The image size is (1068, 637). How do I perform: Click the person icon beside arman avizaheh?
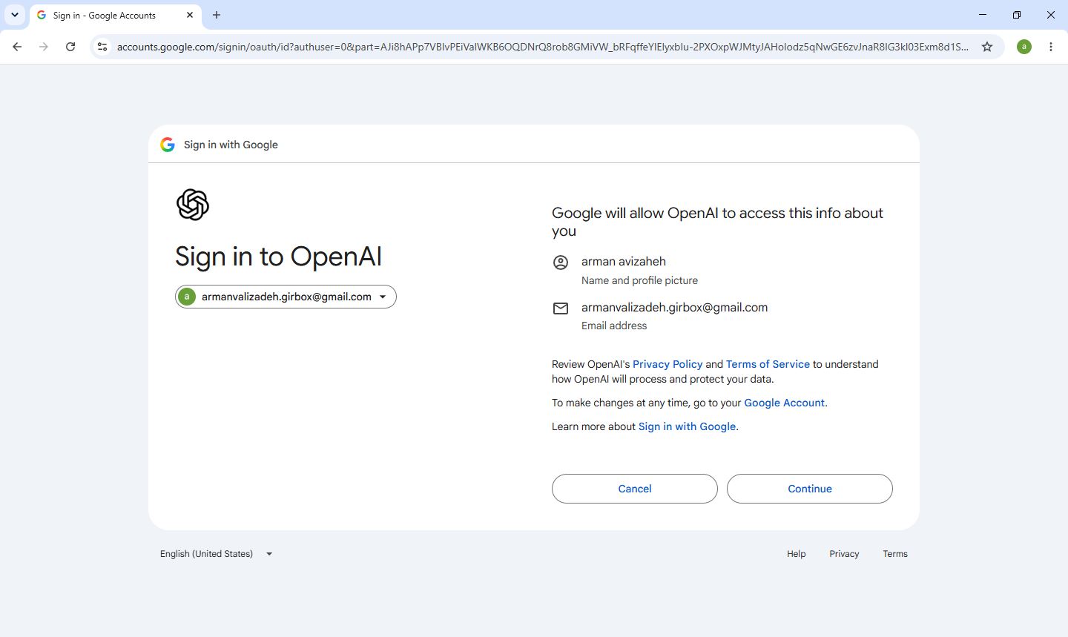[x=561, y=263]
